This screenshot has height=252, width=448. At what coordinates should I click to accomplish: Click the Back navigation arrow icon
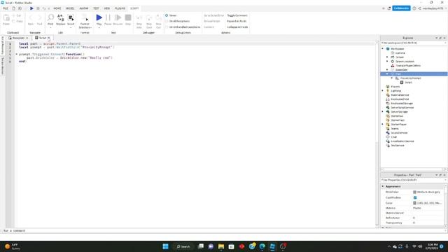(31, 18)
